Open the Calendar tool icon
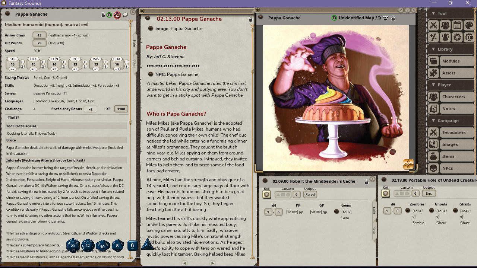The height and width of the screenshot is (268, 477). 457,25
